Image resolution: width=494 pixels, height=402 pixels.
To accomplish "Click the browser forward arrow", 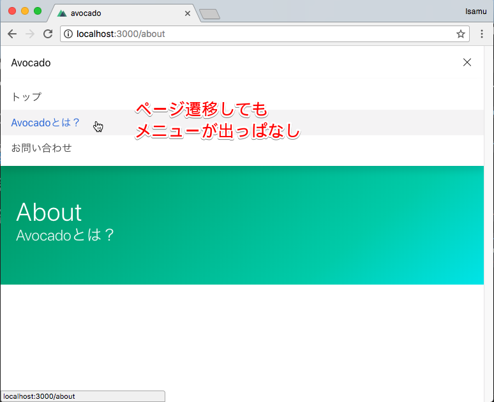I will point(30,34).
